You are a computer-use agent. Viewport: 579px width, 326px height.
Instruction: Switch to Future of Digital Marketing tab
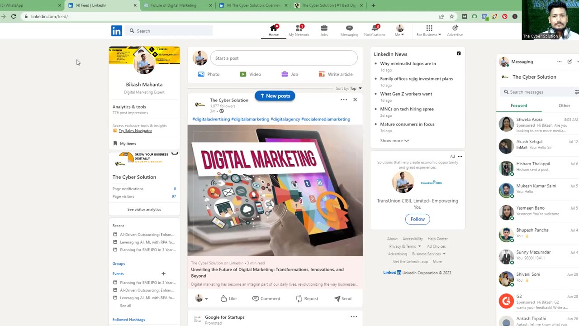[177, 5]
